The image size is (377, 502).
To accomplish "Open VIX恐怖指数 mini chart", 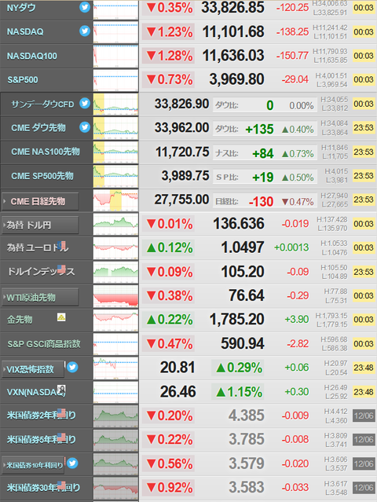I will tap(116, 368).
